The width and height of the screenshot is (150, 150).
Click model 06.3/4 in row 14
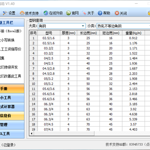49,104
